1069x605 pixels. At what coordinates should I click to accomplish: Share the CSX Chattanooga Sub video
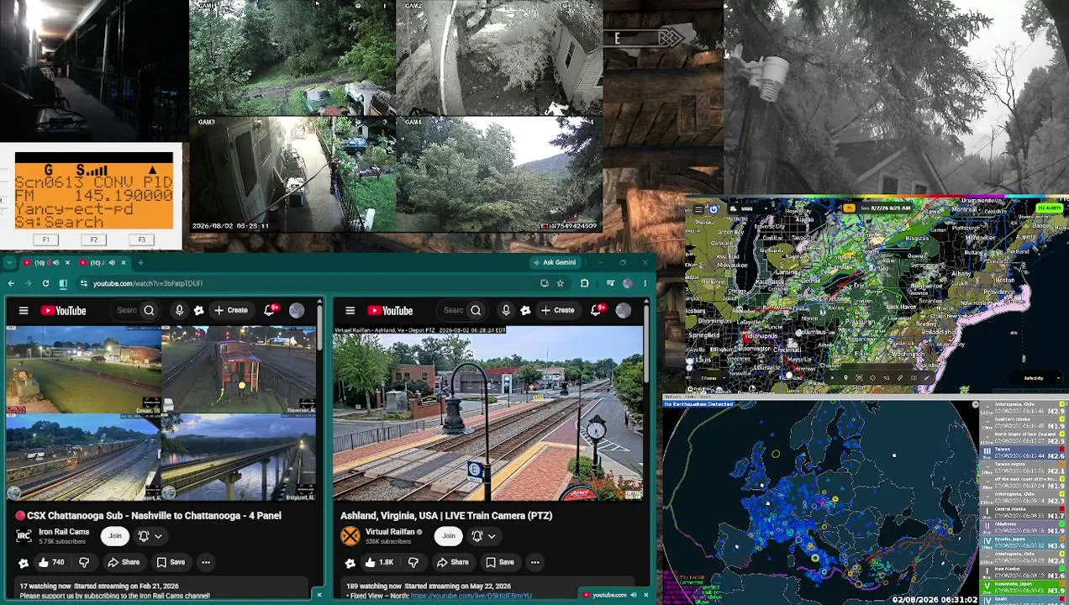124,562
